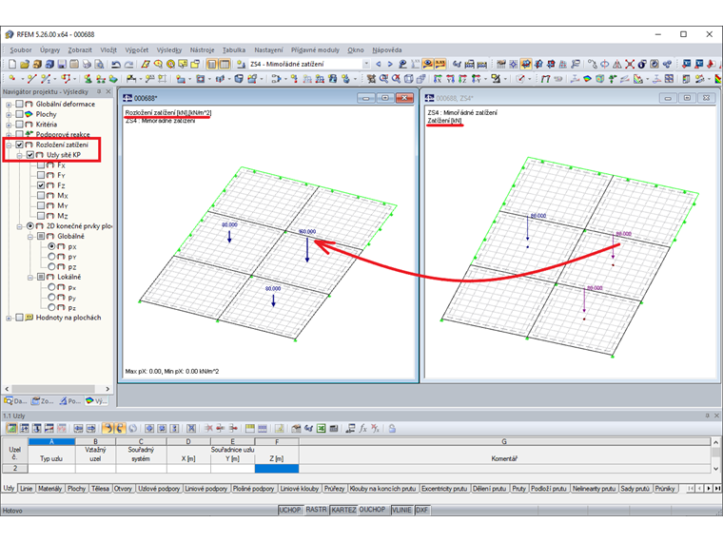
Task: Create a new model with New icon
Action: pyautogui.click(x=12, y=64)
